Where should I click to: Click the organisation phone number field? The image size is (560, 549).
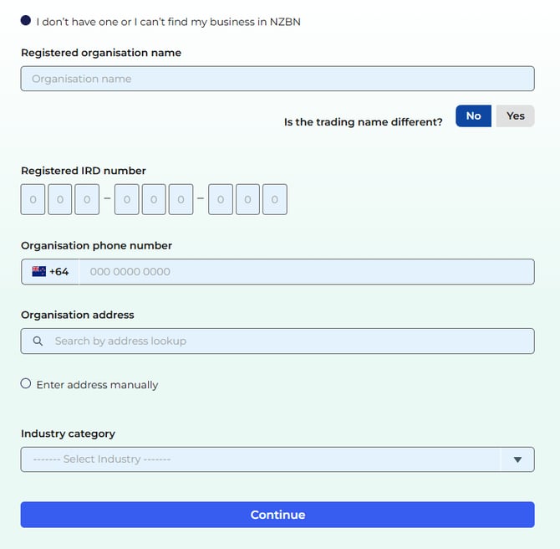(306, 271)
